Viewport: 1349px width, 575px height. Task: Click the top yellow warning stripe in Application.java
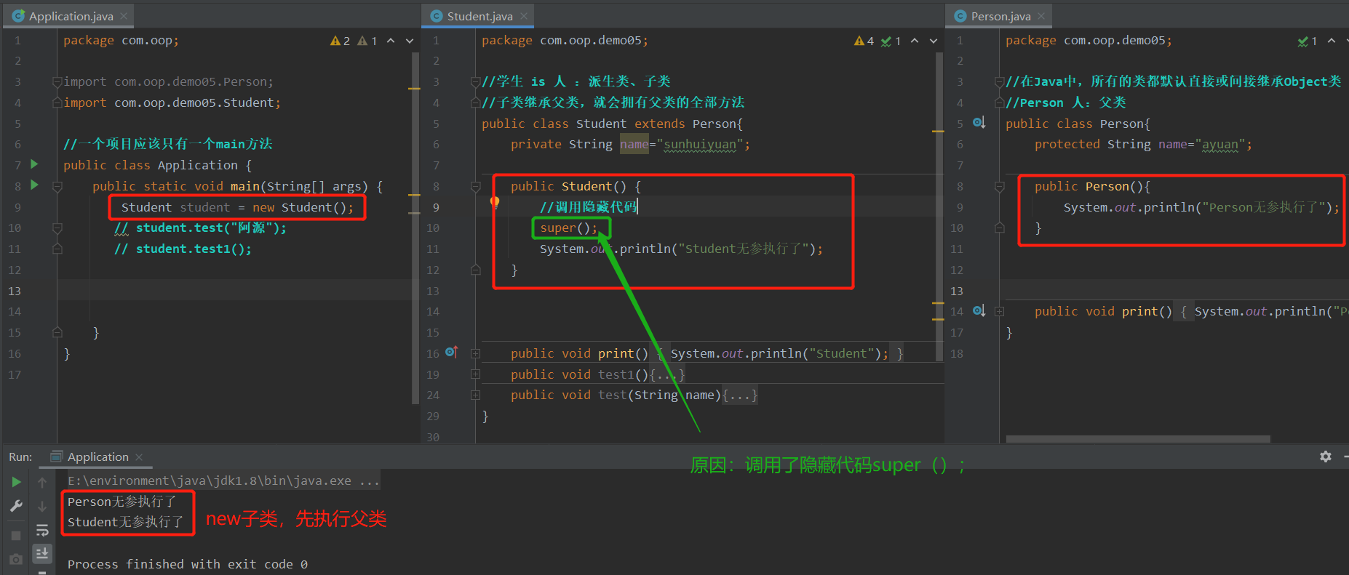tap(414, 89)
